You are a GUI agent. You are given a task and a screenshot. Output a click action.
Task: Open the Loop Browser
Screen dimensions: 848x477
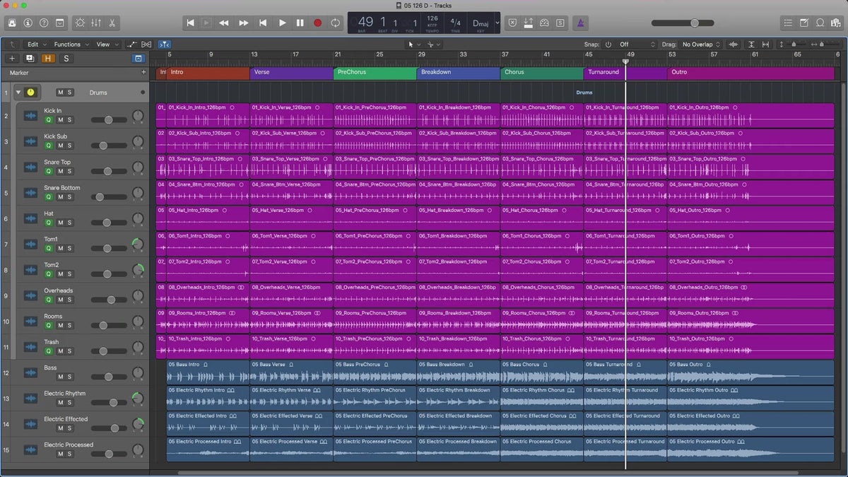click(820, 23)
